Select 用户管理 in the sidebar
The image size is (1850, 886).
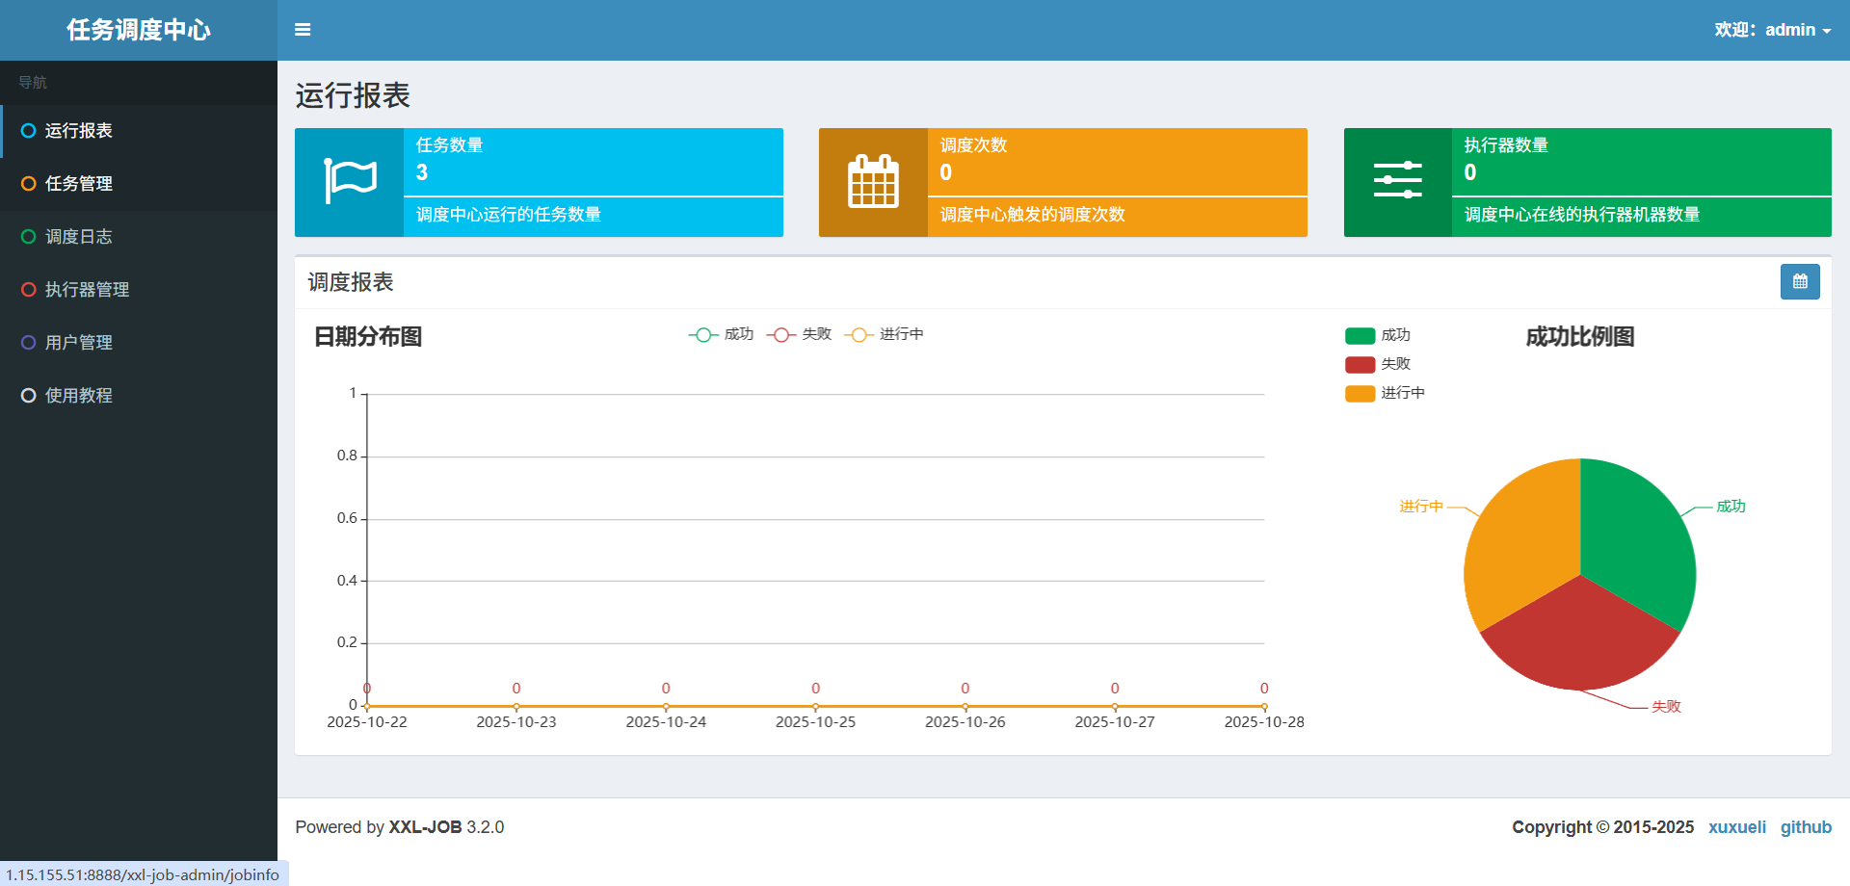139,343
